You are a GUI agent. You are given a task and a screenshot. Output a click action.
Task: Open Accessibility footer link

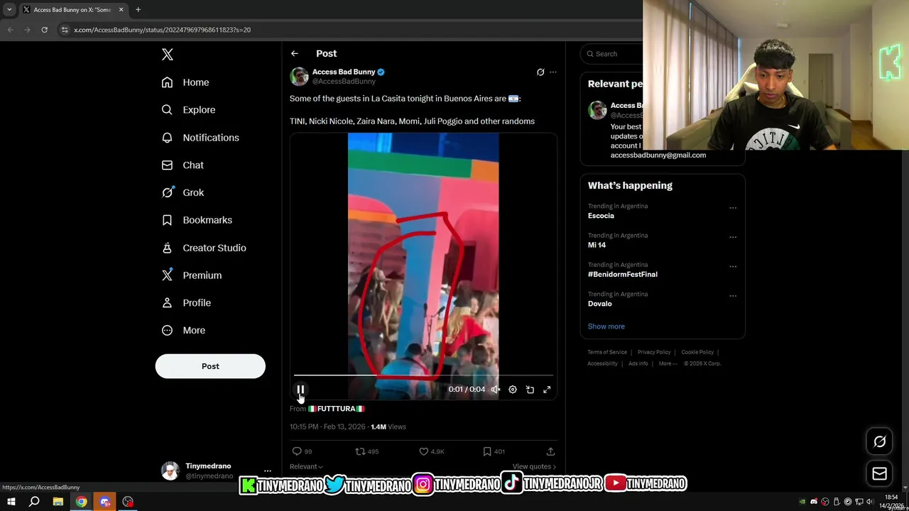[x=602, y=363]
